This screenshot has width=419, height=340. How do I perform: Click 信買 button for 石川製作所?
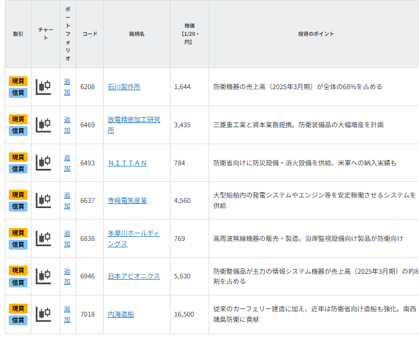[18, 93]
